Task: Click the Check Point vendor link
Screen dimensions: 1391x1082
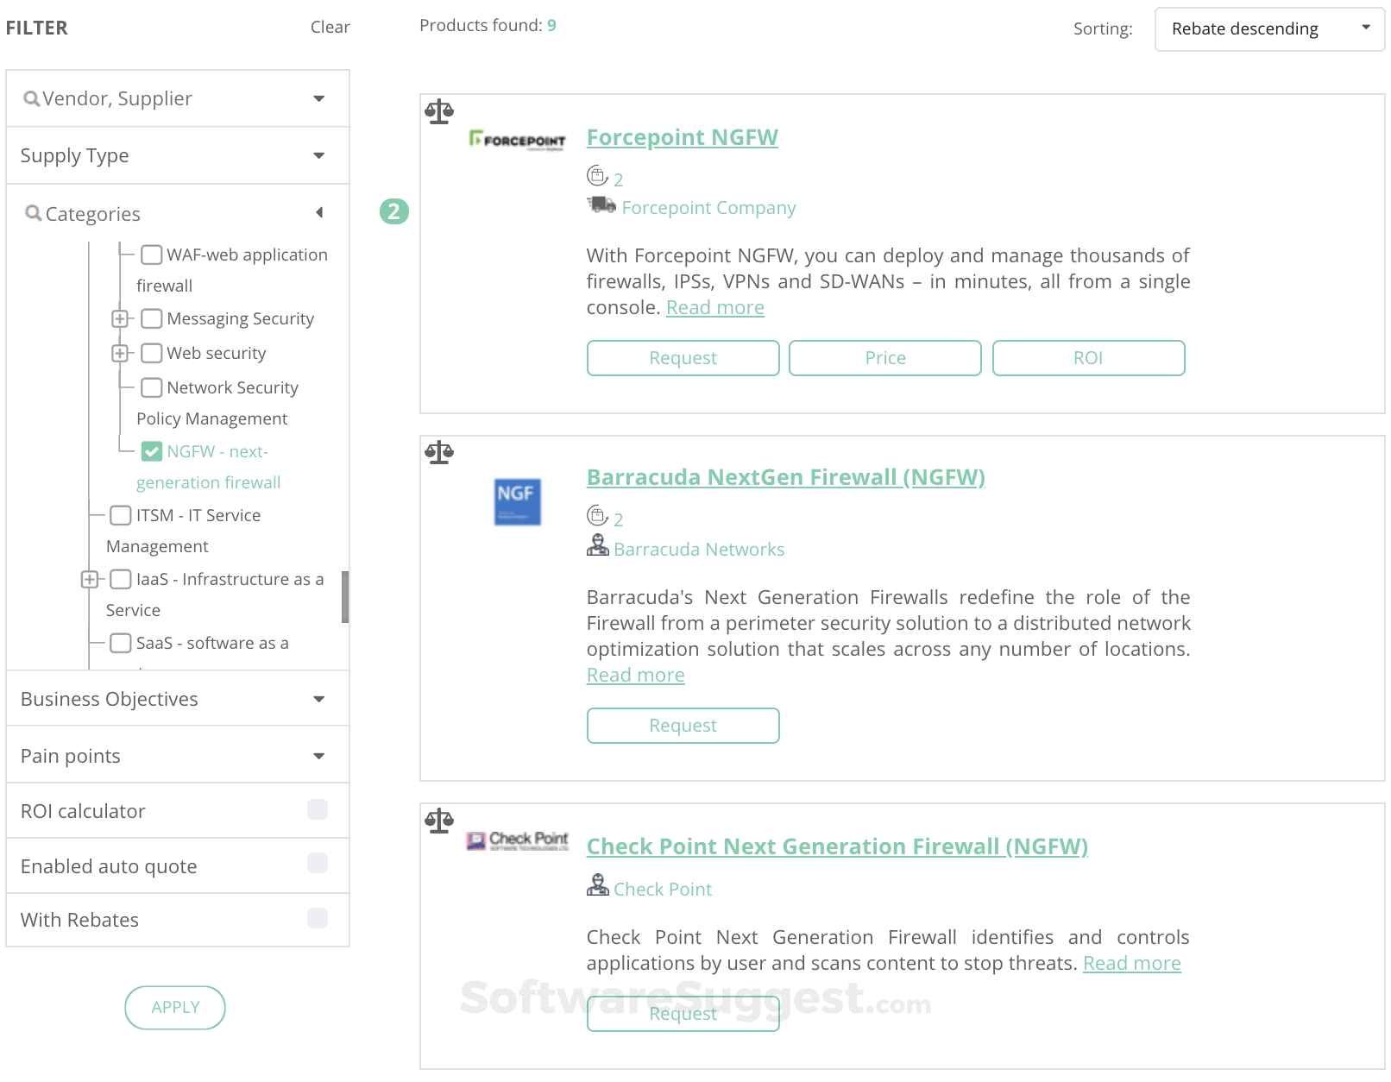Action: point(663,890)
